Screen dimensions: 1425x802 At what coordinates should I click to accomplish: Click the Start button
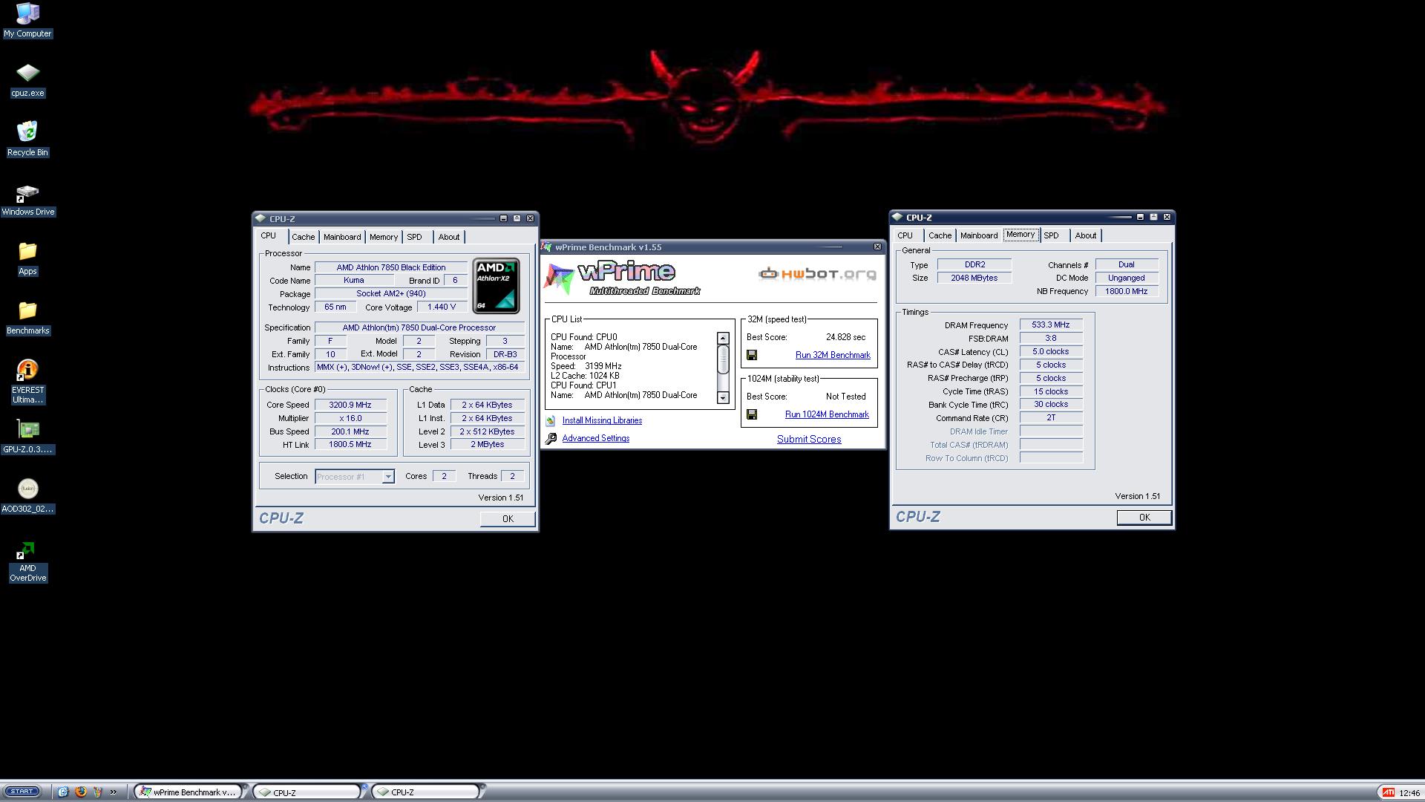[x=22, y=792]
